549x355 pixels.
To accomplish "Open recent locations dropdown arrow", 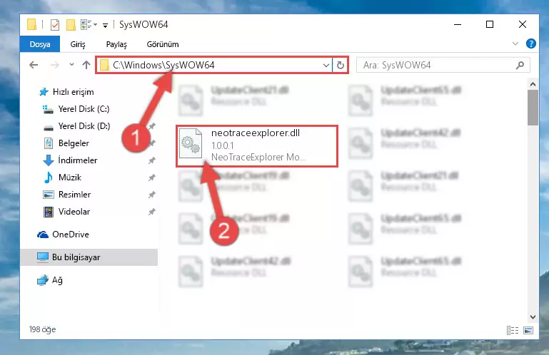I will (72, 64).
